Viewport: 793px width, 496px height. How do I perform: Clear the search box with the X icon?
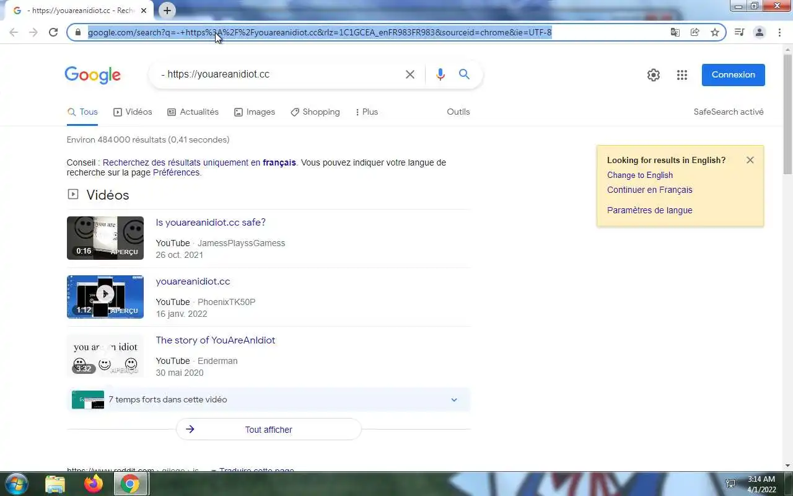click(410, 74)
